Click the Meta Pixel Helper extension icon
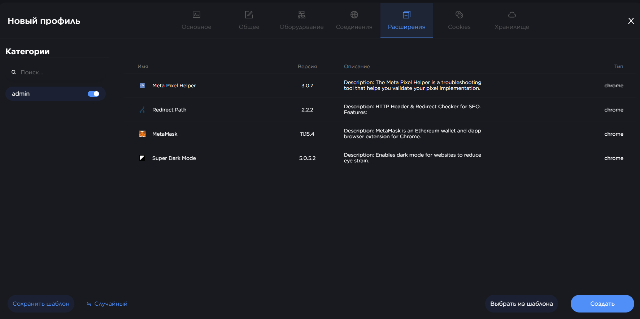 142,86
